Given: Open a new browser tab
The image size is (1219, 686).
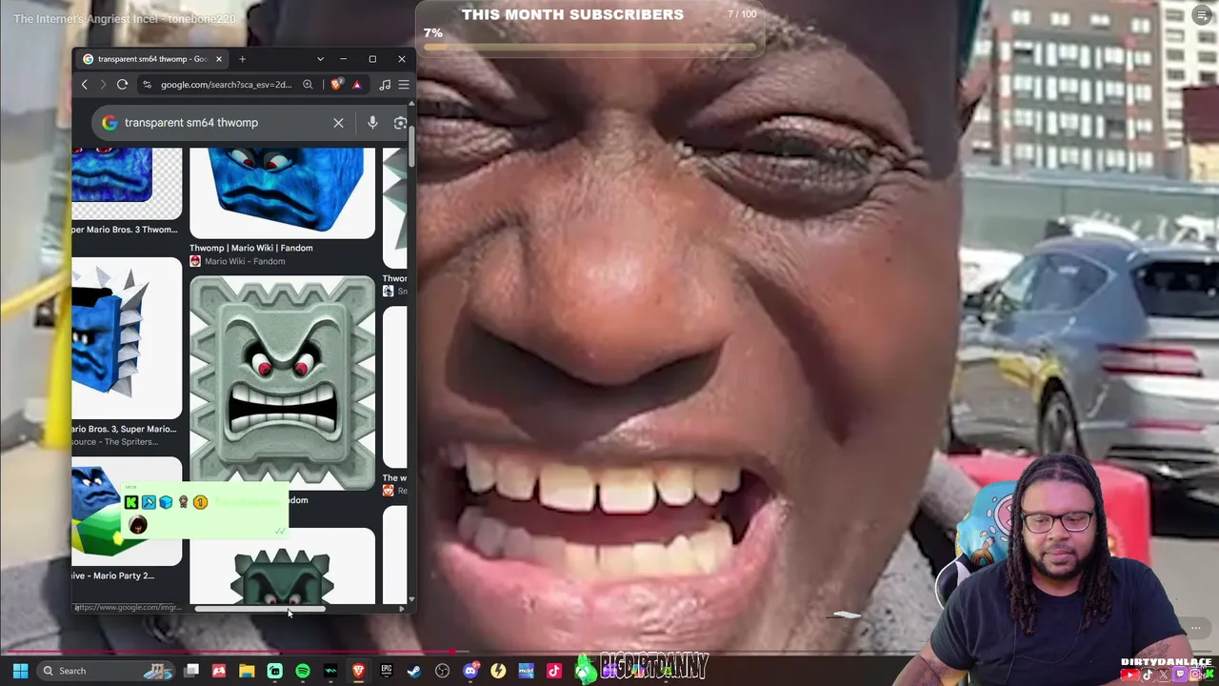Looking at the screenshot, I should point(242,59).
